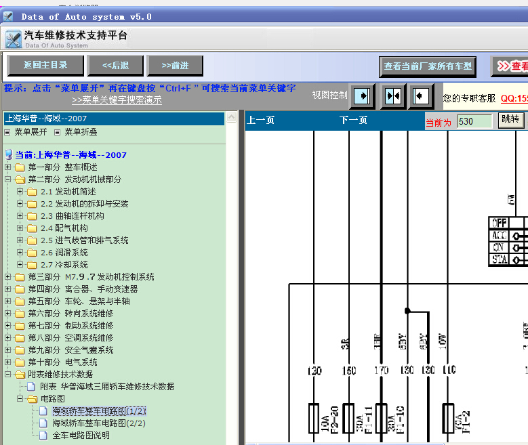Screen dimensions: 528x445
Task: Click folder icon of 2.4 配气机构
Action: (x=32, y=228)
